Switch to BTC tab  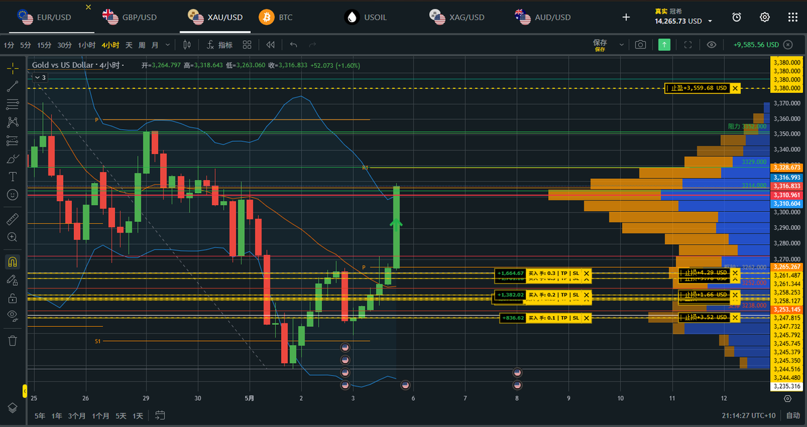(x=276, y=17)
